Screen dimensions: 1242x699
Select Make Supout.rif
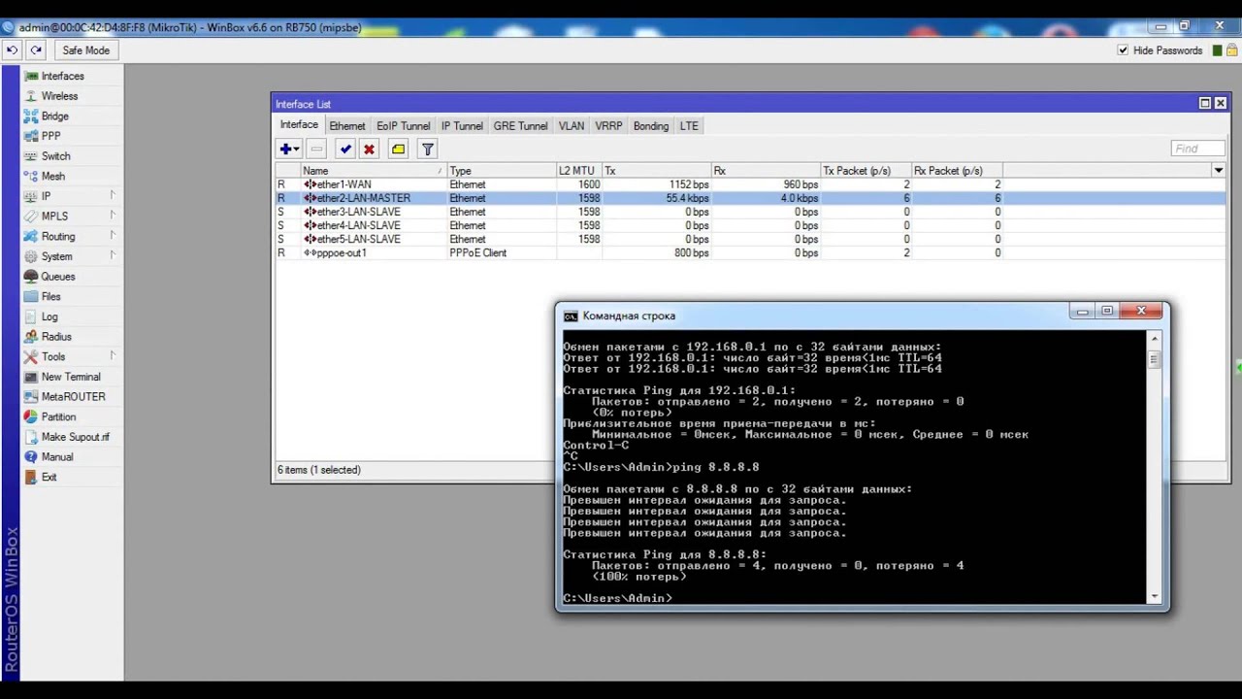point(75,437)
